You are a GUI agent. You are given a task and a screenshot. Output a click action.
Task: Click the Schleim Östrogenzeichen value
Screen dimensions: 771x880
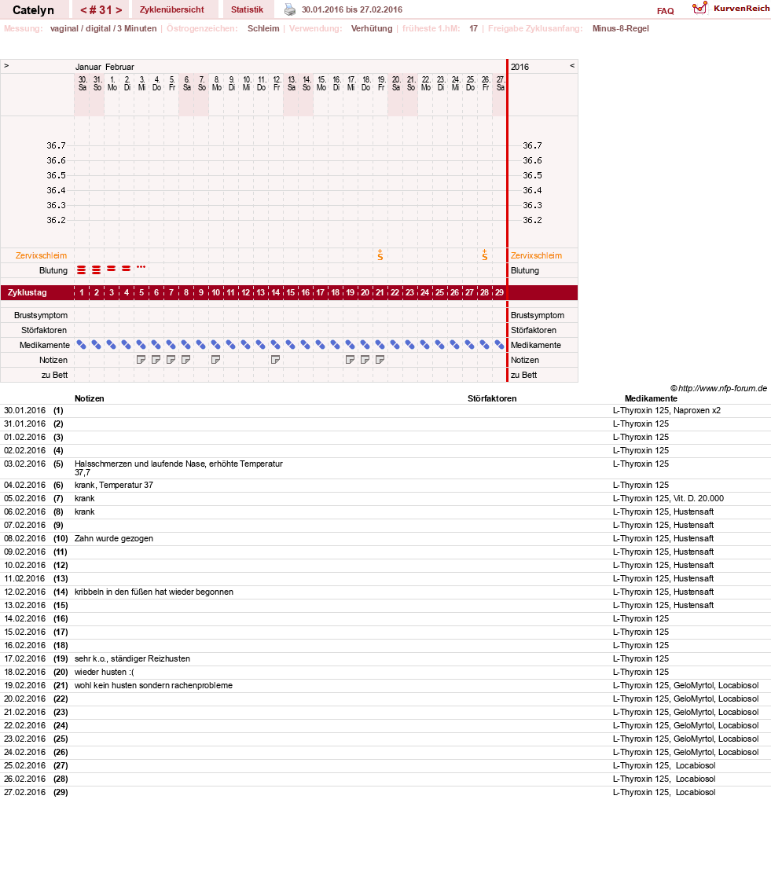tap(263, 28)
